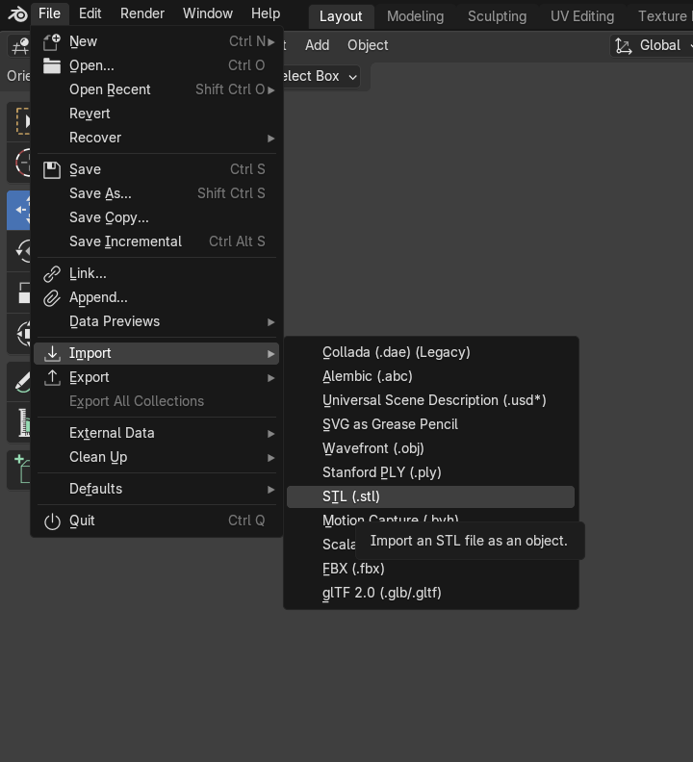Choose Open... from the File menu
The height and width of the screenshot is (762, 693).
tap(157, 65)
